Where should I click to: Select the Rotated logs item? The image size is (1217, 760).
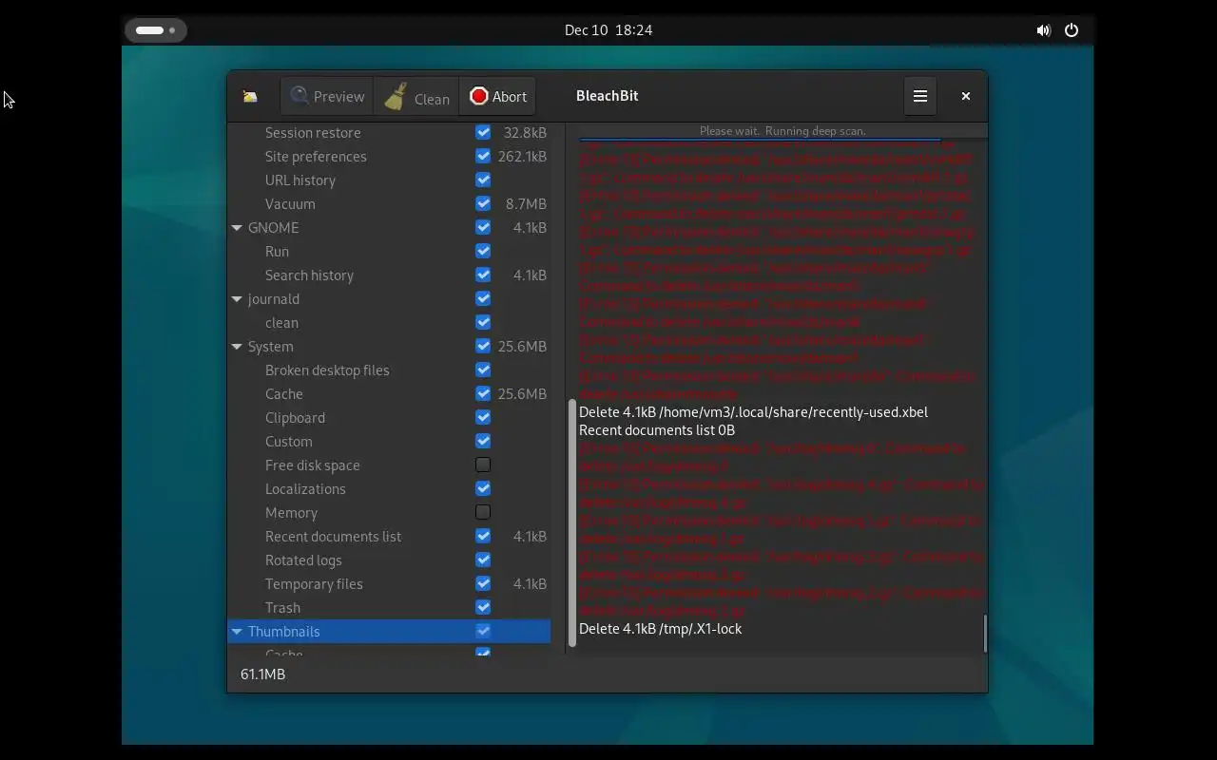tap(303, 560)
